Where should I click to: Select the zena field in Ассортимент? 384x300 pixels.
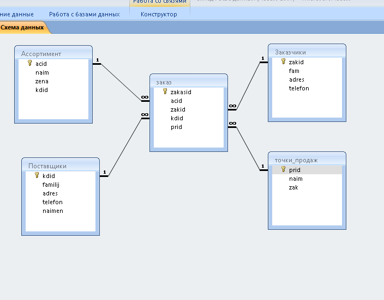click(x=53, y=81)
